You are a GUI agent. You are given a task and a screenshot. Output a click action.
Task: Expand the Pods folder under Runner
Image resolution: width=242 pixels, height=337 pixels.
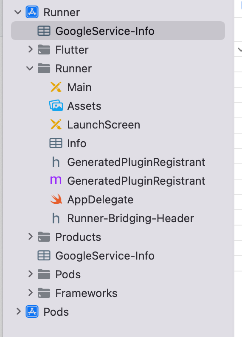click(x=31, y=274)
